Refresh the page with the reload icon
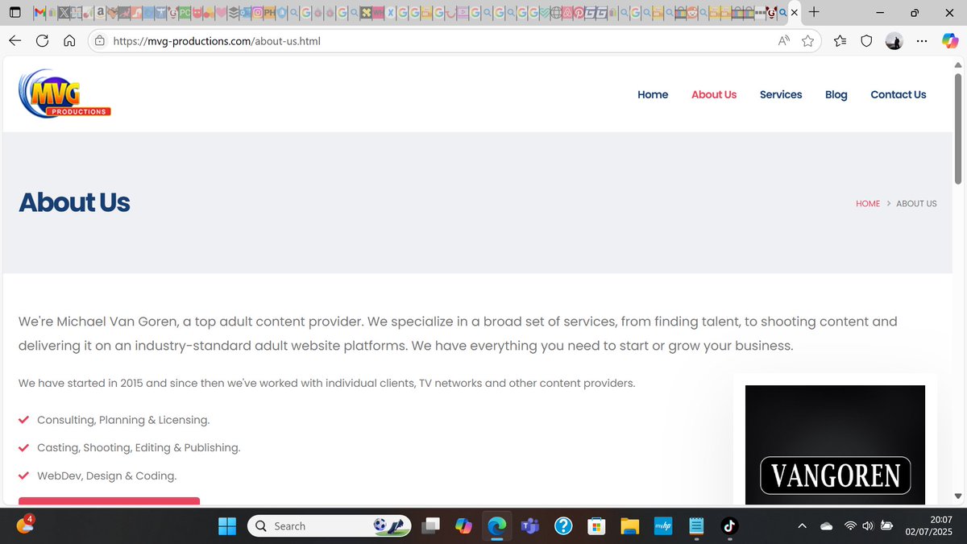Screen dimensions: 967x544 tap(42, 41)
